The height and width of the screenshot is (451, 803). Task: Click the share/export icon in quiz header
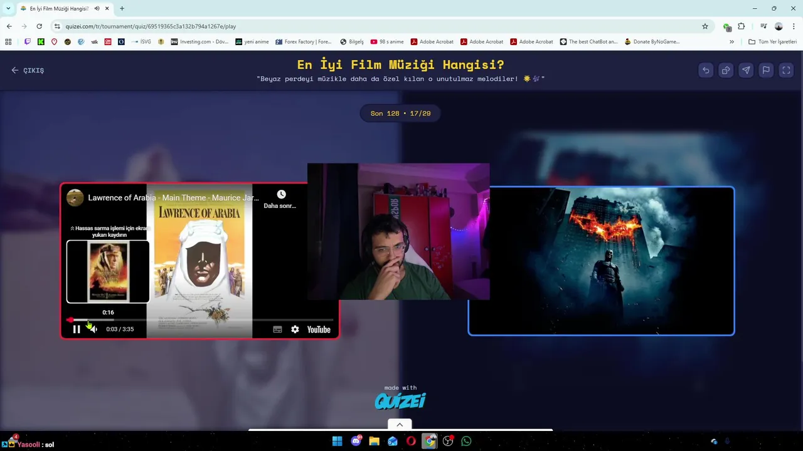(x=726, y=70)
